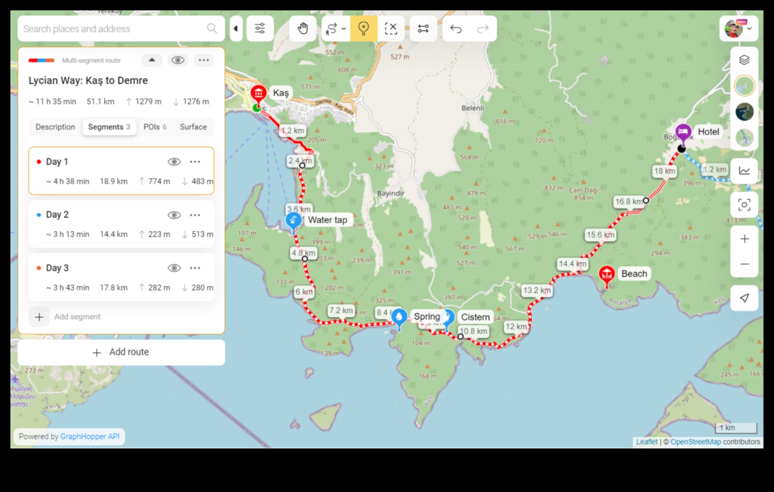Switch to the POIs tab
Image resolution: width=774 pixels, height=492 pixels.
(x=155, y=126)
